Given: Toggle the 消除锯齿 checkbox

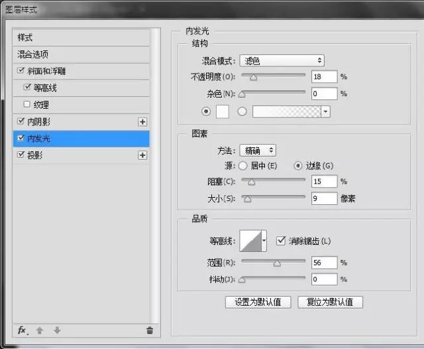Looking at the screenshot, I should pyautogui.click(x=281, y=241).
